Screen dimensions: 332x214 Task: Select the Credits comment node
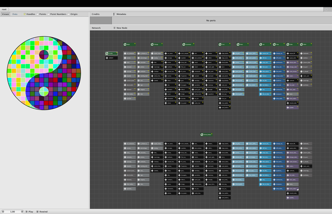111,53
